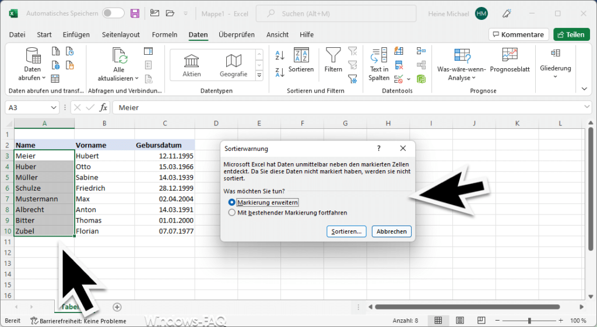
Task: Switch to page break preview icon
Action: 481,321
